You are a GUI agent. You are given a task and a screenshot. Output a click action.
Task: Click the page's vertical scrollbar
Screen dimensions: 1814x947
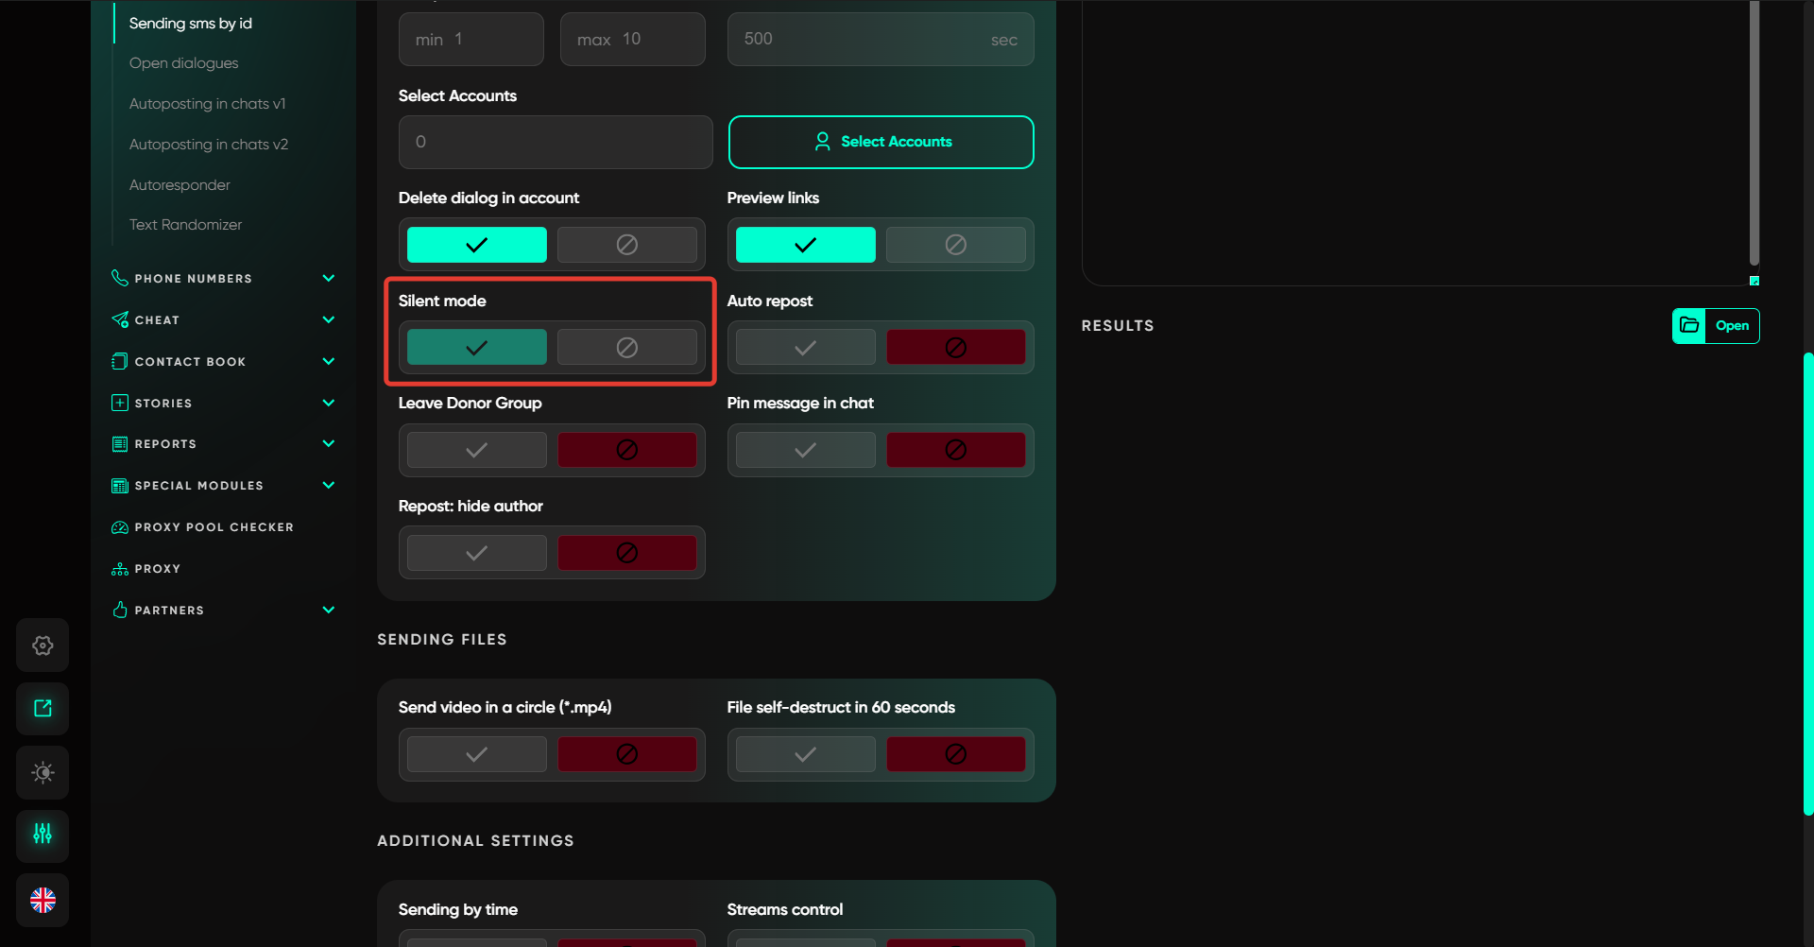(x=1807, y=582)
